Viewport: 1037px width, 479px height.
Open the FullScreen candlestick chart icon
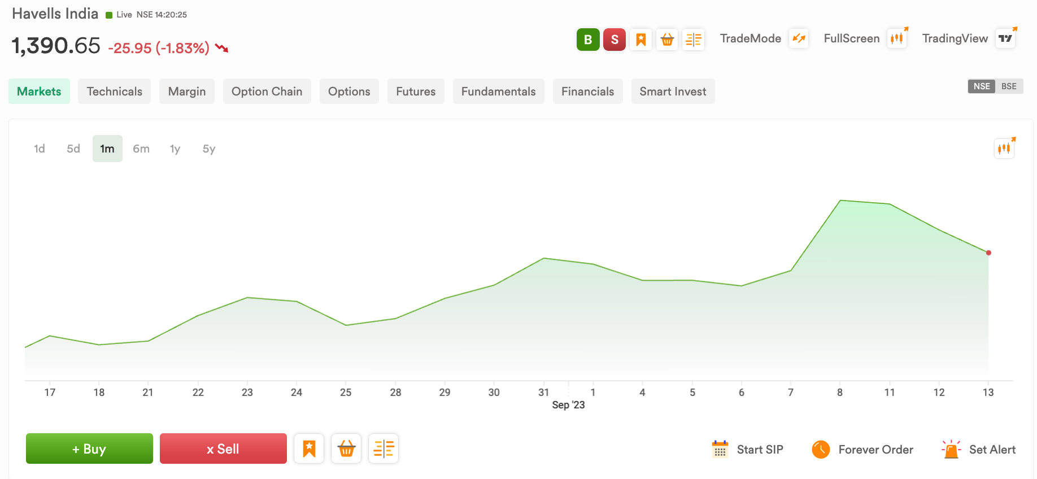897,38
